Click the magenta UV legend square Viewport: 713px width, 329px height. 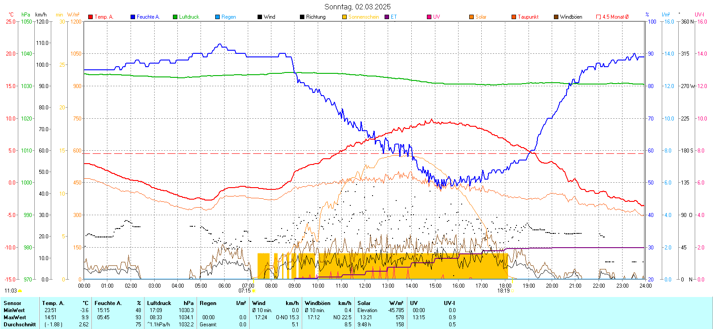click(x=429, y=17)
